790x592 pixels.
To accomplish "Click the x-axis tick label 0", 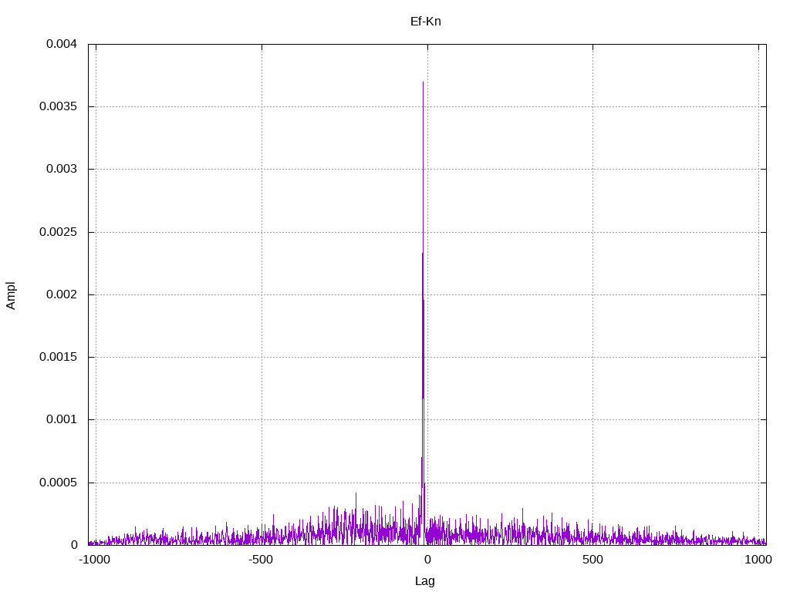I will click(x=427, y=560).
